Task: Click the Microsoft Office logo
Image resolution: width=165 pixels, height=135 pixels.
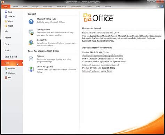Action: pyautogui.click(x=99, y=17)
